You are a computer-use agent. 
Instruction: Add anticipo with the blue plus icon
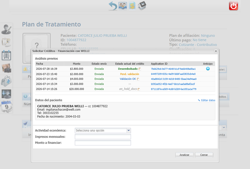[208, 69]
